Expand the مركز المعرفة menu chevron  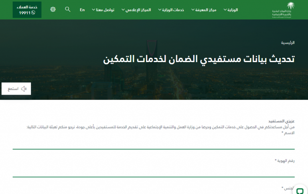pyautogui.click(x=193, y=10)
